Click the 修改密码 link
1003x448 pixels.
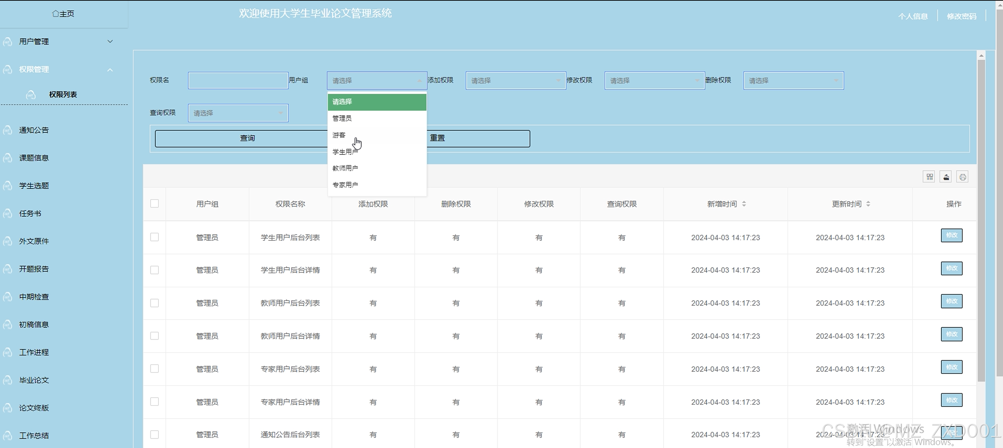[961, 16]
